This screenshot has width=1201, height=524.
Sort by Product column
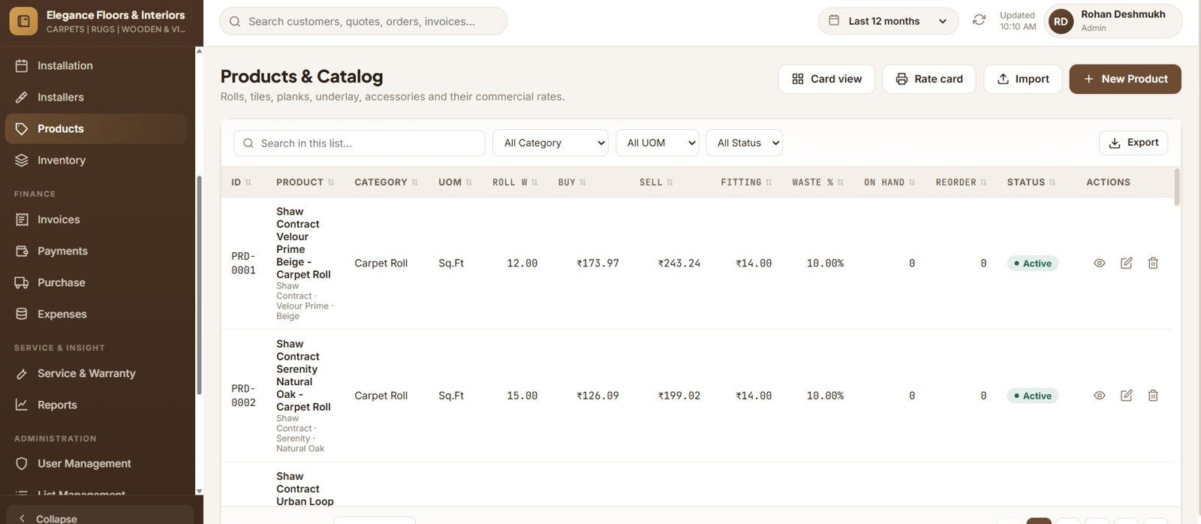click(x=305, y=182)
